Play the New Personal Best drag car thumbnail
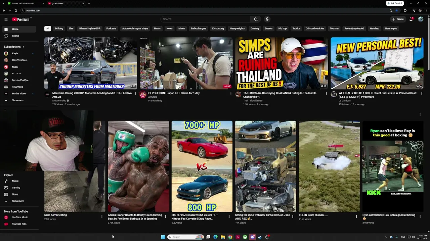The image size is (430, 241). [x=377, y=63]
